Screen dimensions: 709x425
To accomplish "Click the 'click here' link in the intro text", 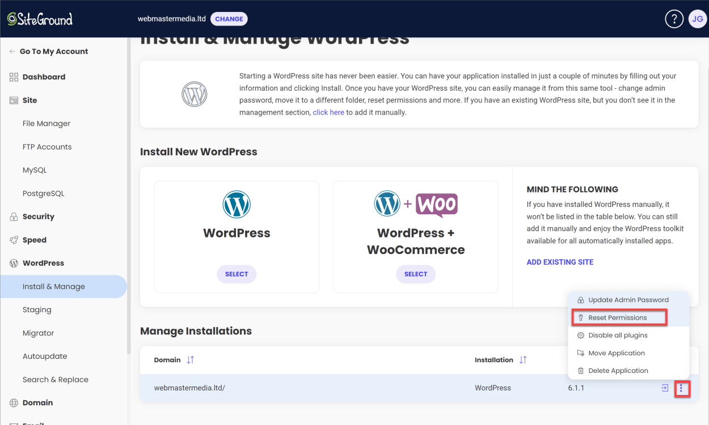I will (328, 113).
